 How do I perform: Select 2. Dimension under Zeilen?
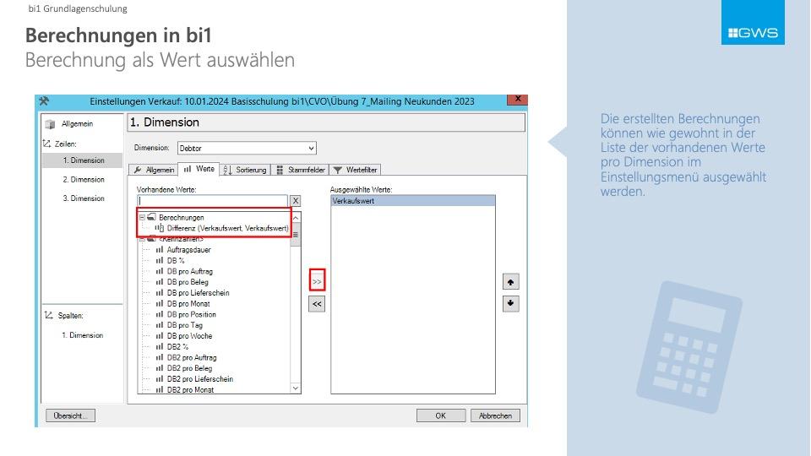tap(84, 179)
